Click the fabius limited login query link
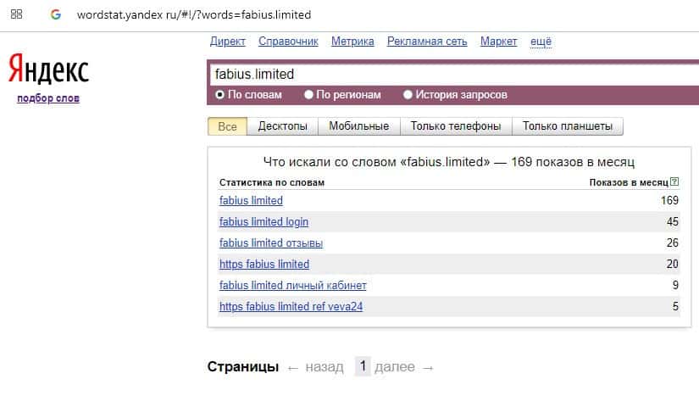This screenshot has height=407, width=699. coord(264,222)
